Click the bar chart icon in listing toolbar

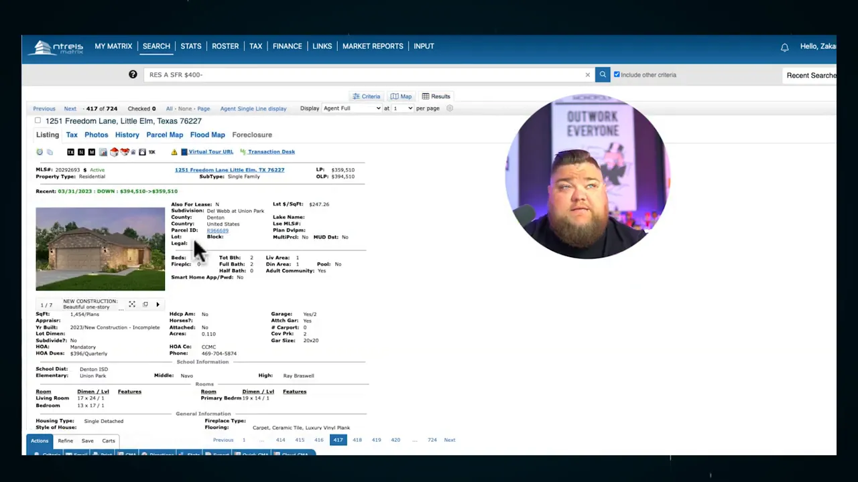tap(103, 152)
